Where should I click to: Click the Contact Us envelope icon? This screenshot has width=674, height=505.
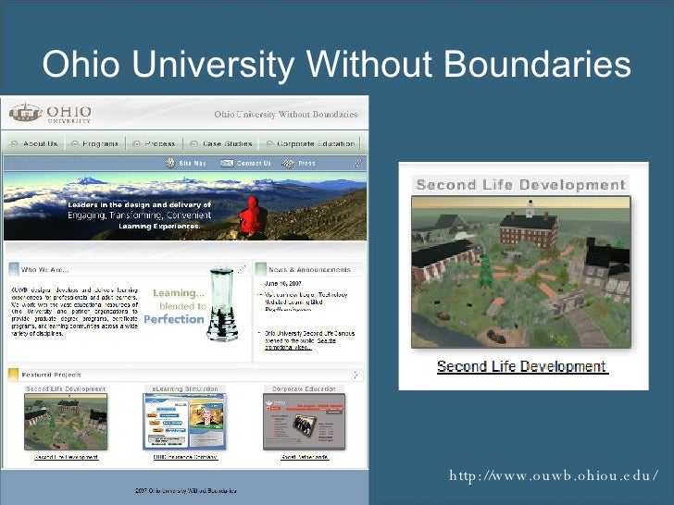227,163
